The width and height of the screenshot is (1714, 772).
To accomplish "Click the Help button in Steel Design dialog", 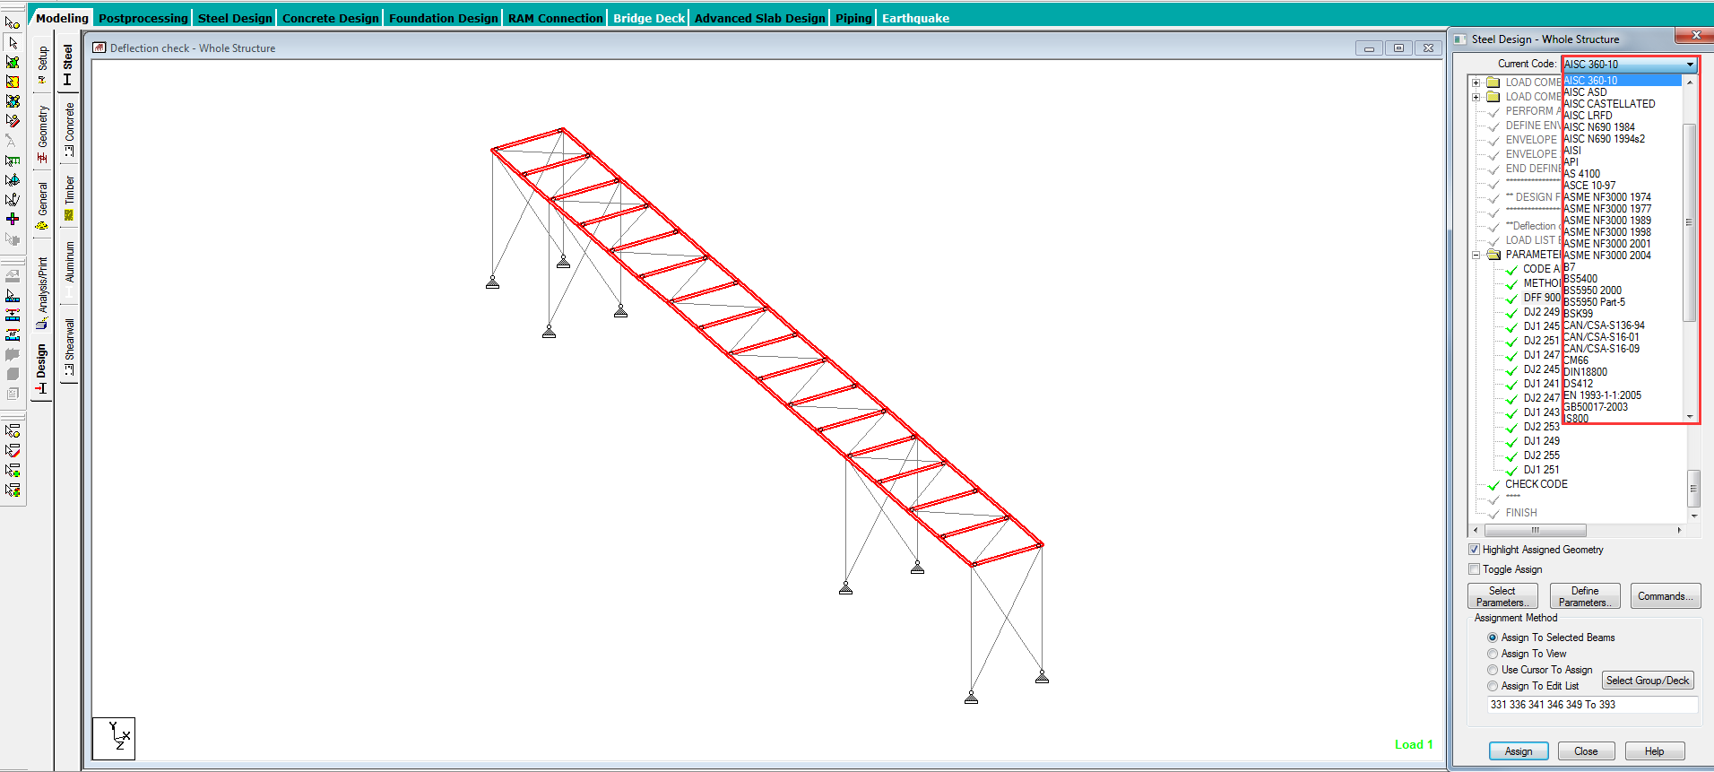I will 1655,751.
